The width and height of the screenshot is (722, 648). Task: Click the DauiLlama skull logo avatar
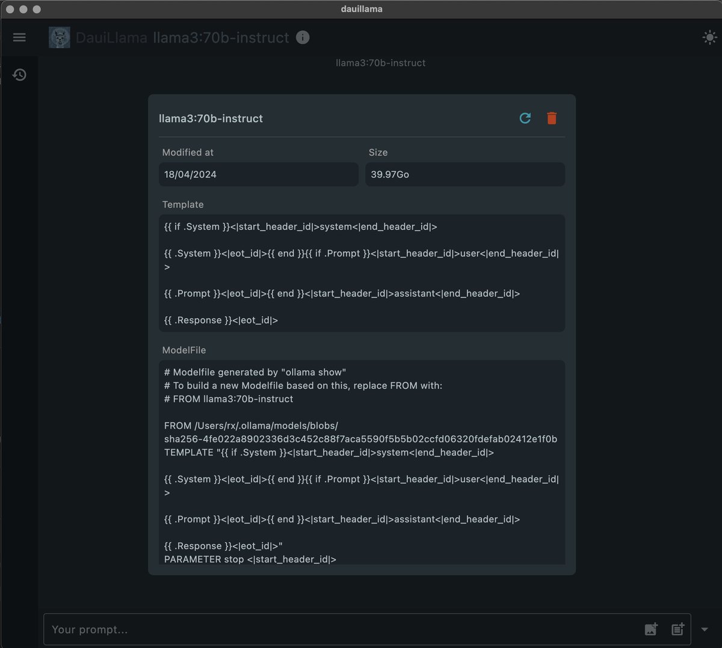[x=60, y=37]
